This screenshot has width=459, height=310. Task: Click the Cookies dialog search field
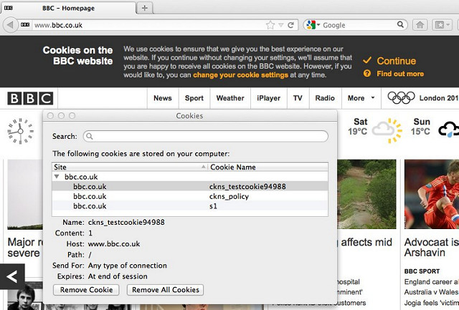point(206,137)
